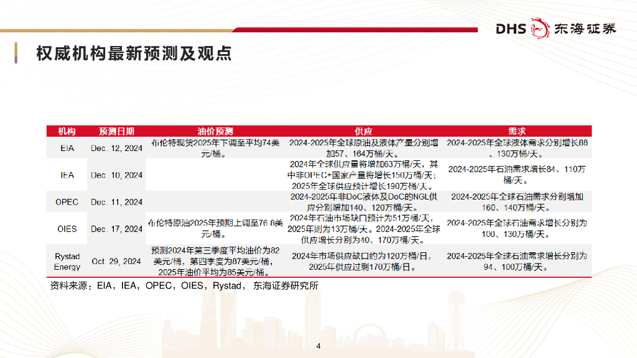The height and width of the screenshot is (358, 637).
Task: Click the 供应 column header
Action: pyautogui.click(x=363, y=131)
